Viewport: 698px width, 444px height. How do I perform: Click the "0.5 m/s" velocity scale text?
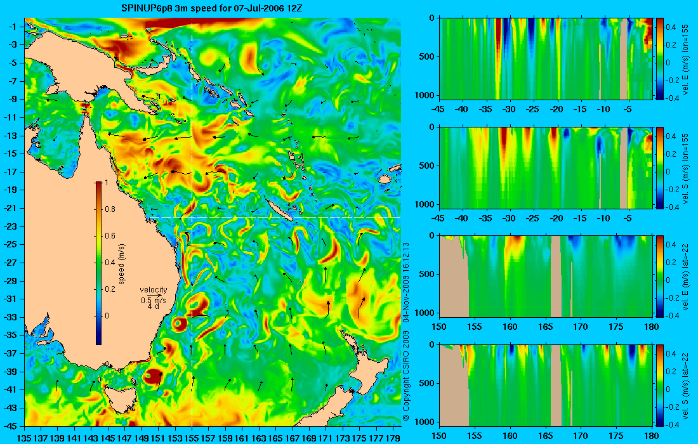[153, 300]
